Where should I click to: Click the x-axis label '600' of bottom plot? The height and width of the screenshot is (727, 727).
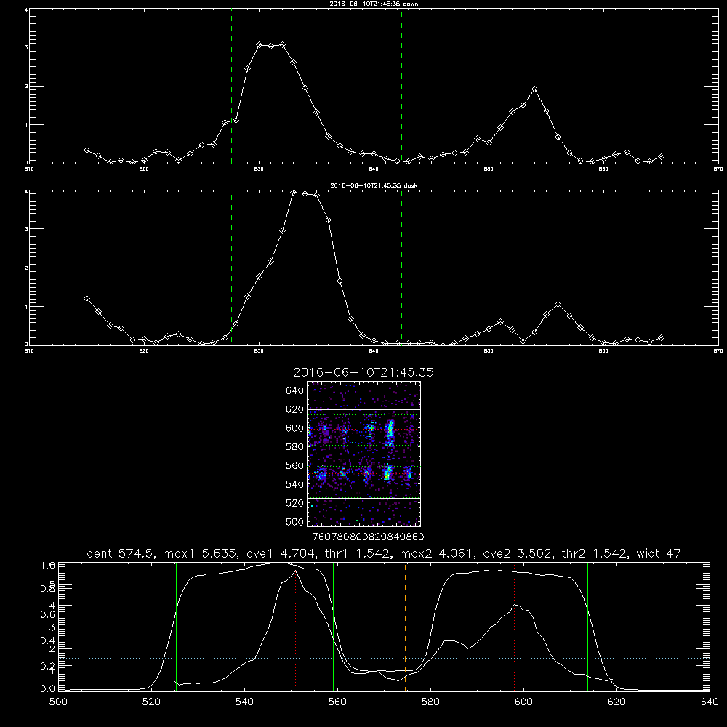pos(523,702)
